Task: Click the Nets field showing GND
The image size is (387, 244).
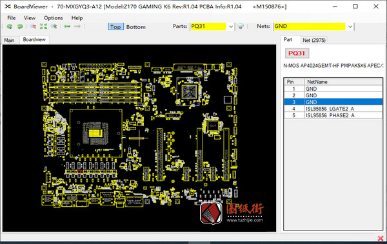Action: pyautogui.click(x=310, y=26)
